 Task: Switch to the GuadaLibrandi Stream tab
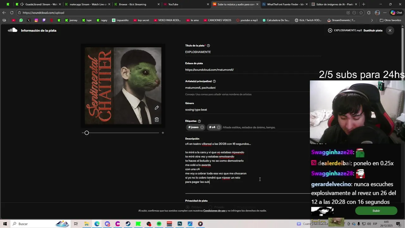coord(37,4)
